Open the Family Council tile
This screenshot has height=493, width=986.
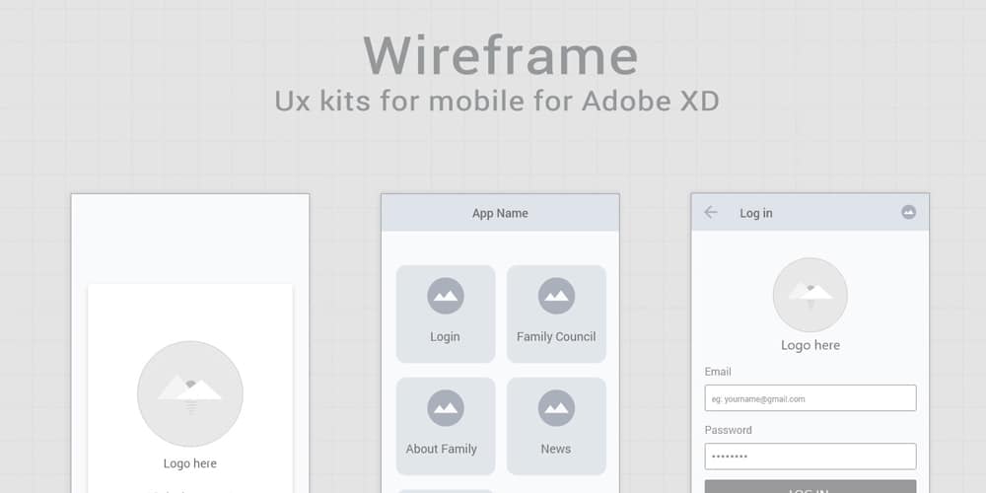pyautogui.click(x=556, y=314)
